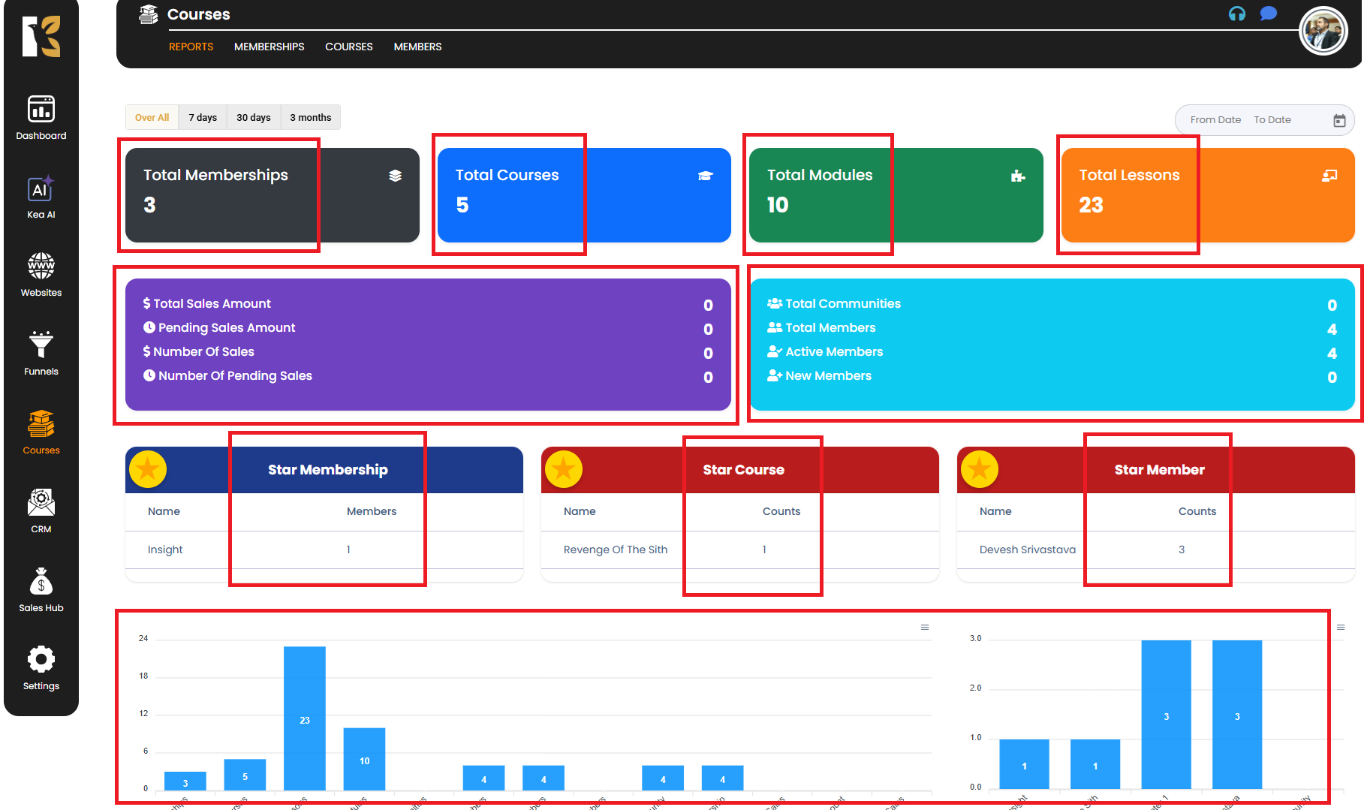Select the 7 days filter
1364x810 pixels.
pos(203,118)
